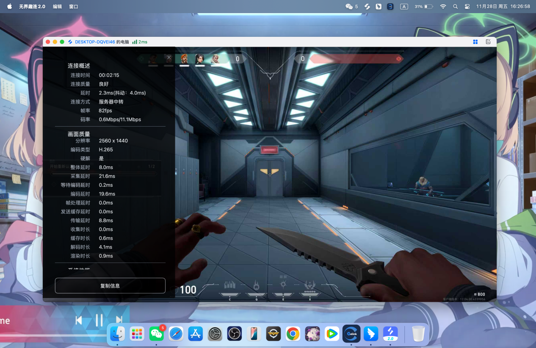Screen dimensions: 536x348
Task: Switch input source via the A icon
Action: pyautogui.click(x=404, y=7)
